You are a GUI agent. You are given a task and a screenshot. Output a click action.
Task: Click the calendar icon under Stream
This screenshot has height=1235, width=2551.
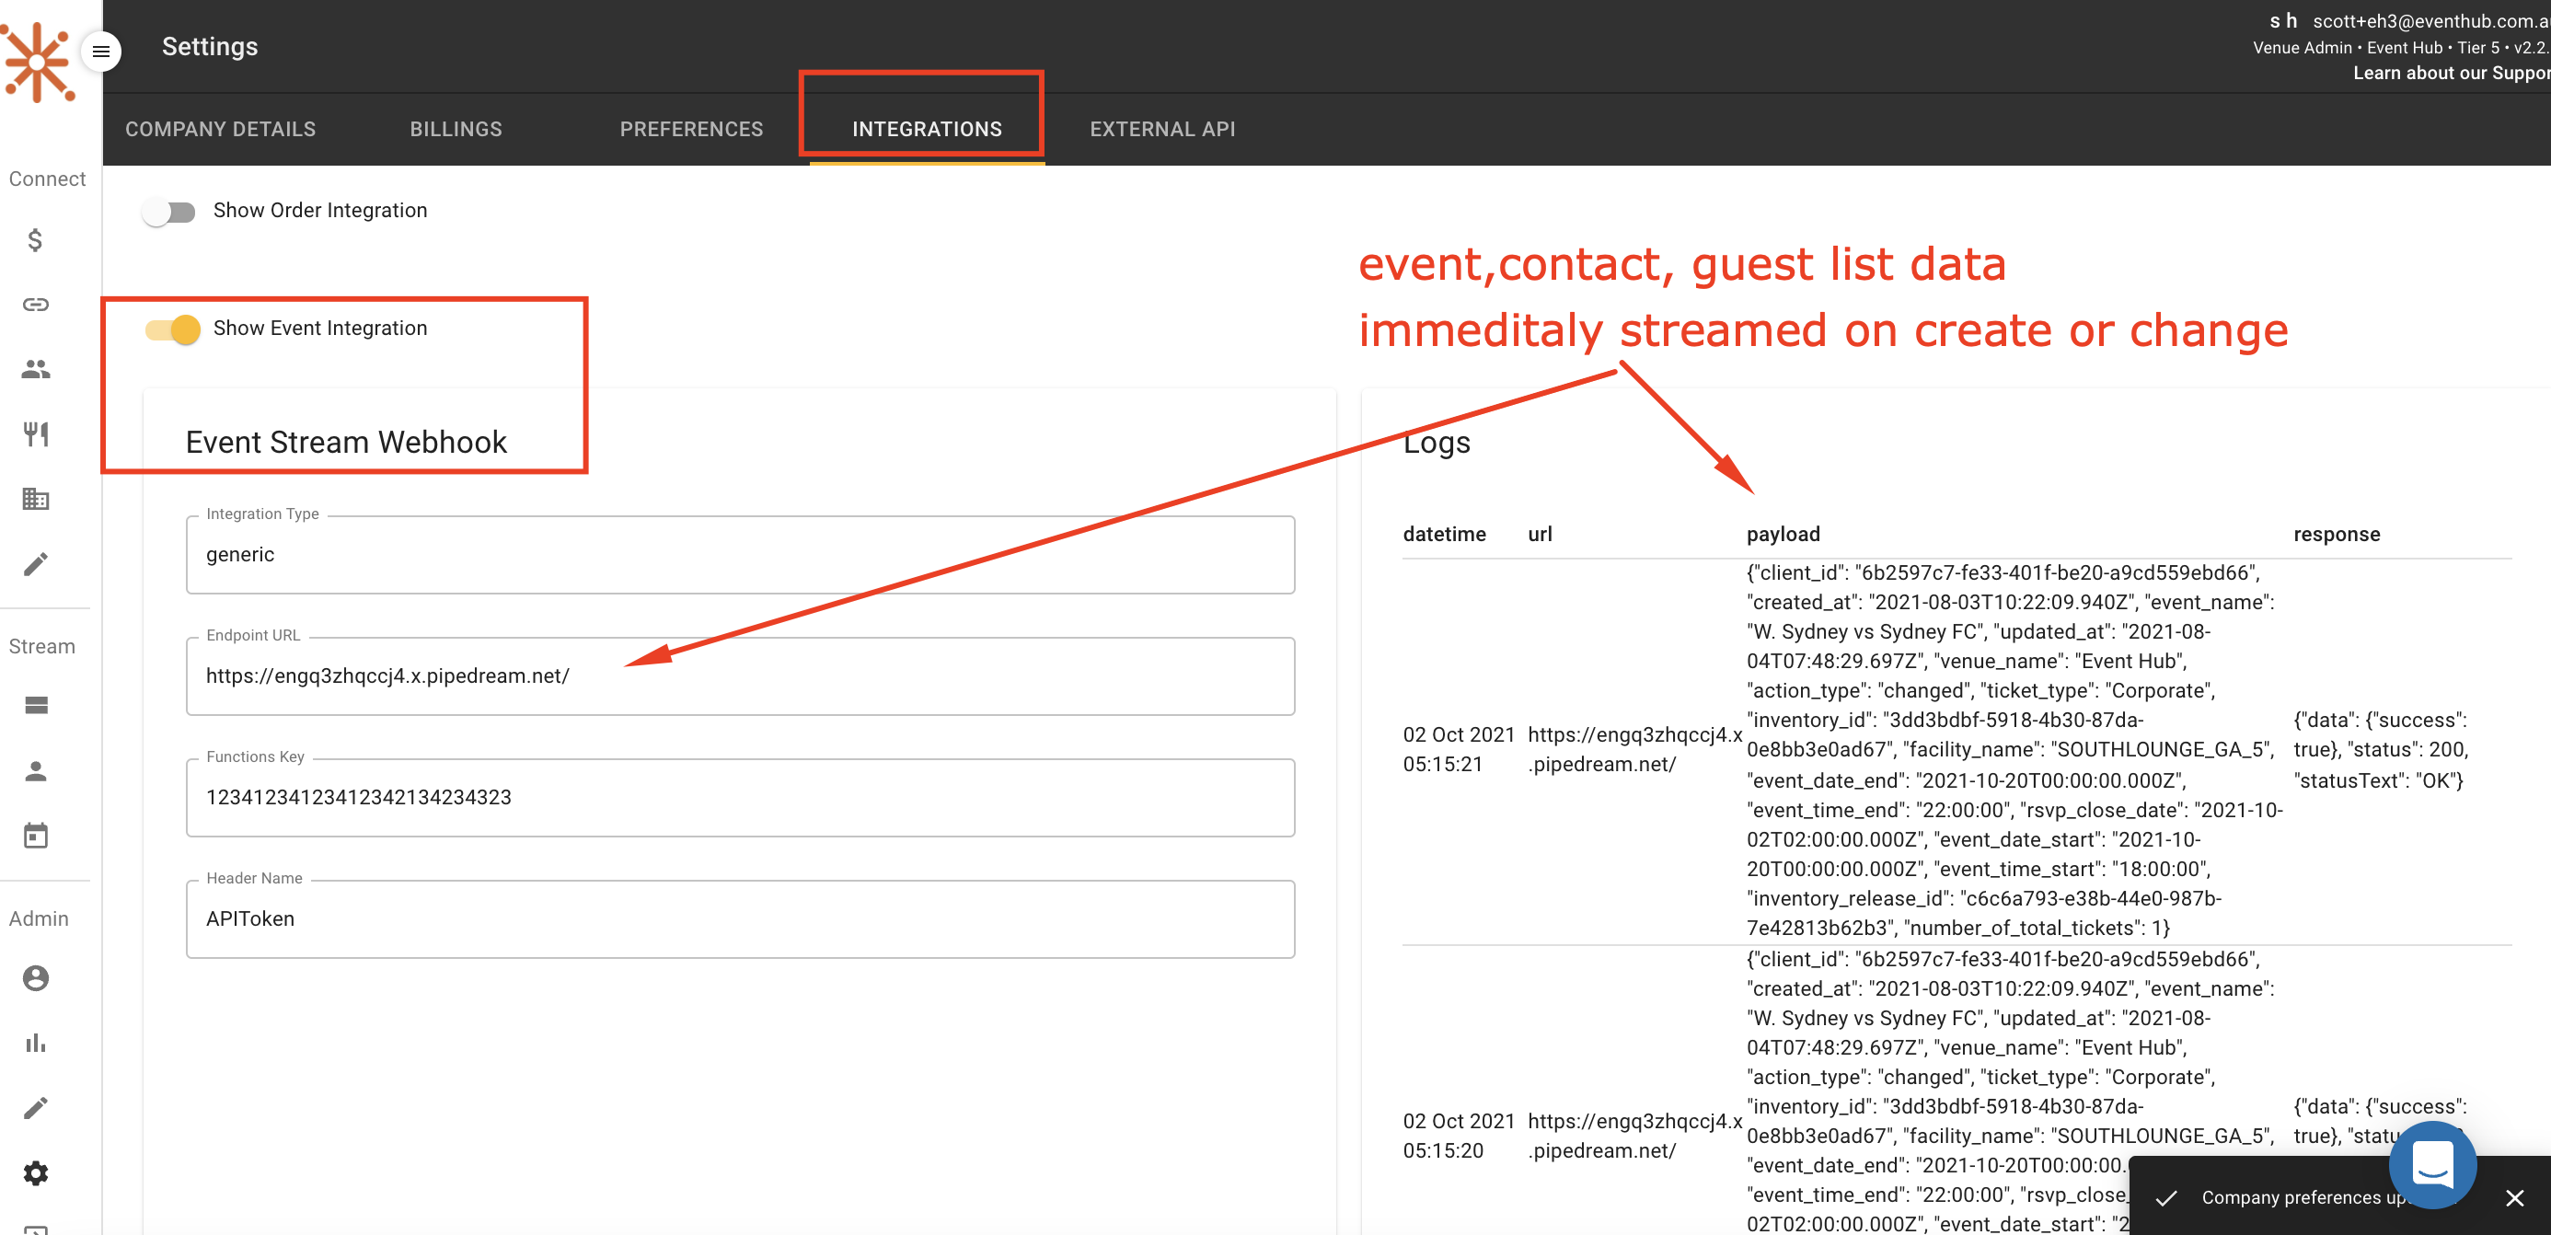(36, 836)
